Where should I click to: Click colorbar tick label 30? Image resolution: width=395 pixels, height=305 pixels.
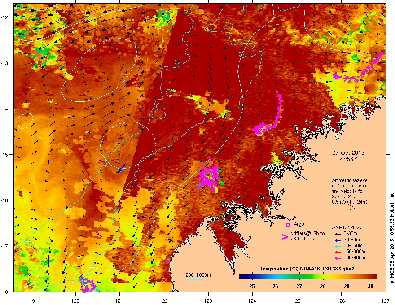click(370, 286)
